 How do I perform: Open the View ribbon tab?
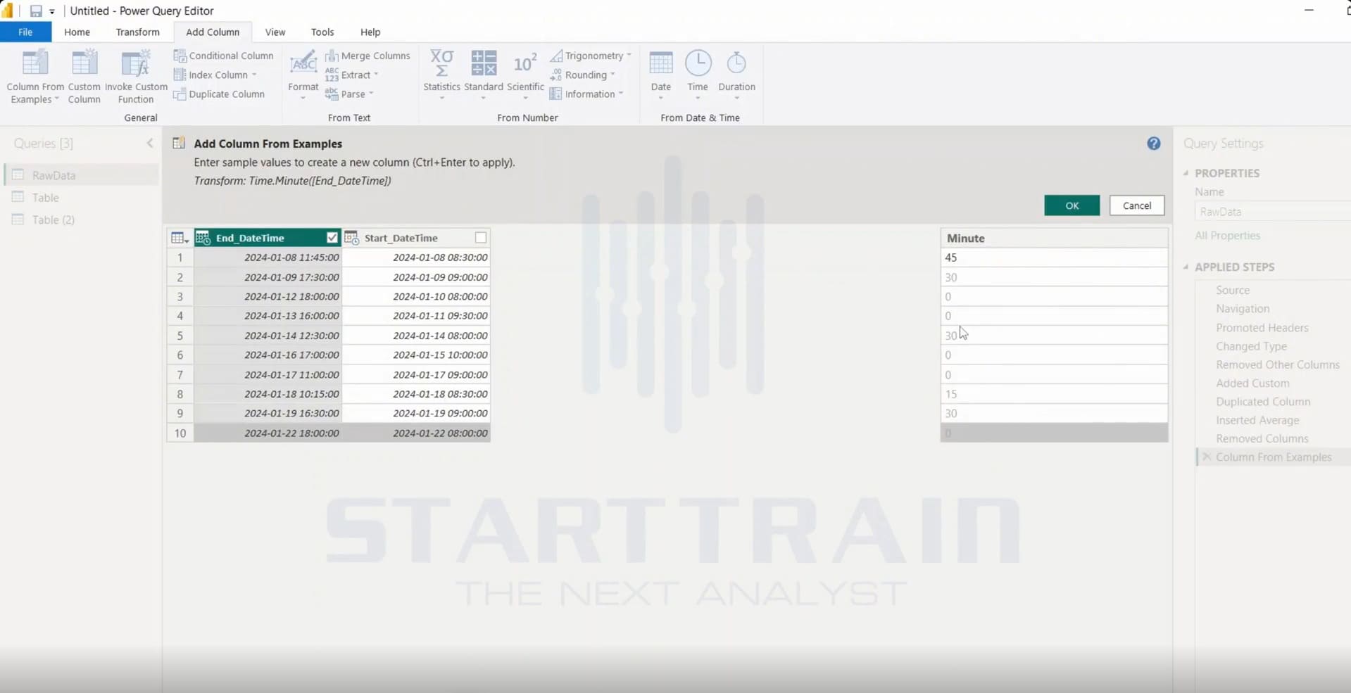click(x=275, y=32)
